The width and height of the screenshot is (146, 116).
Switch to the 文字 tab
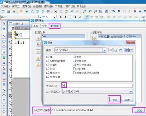45,26
